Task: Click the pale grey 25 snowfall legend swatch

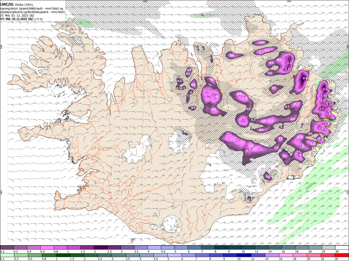Action: click(328, 247)
